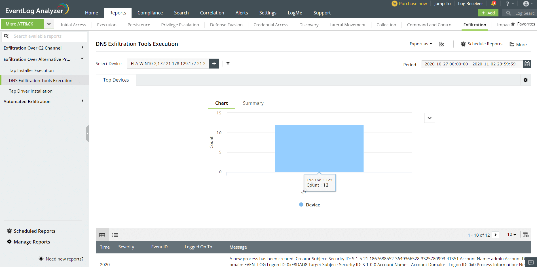Sort by the Time column header

[x=105, y=247]
